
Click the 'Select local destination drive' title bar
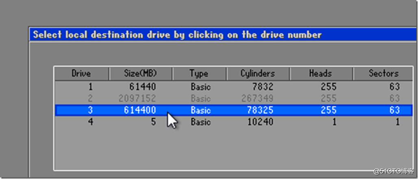click(x=177, y=35)
